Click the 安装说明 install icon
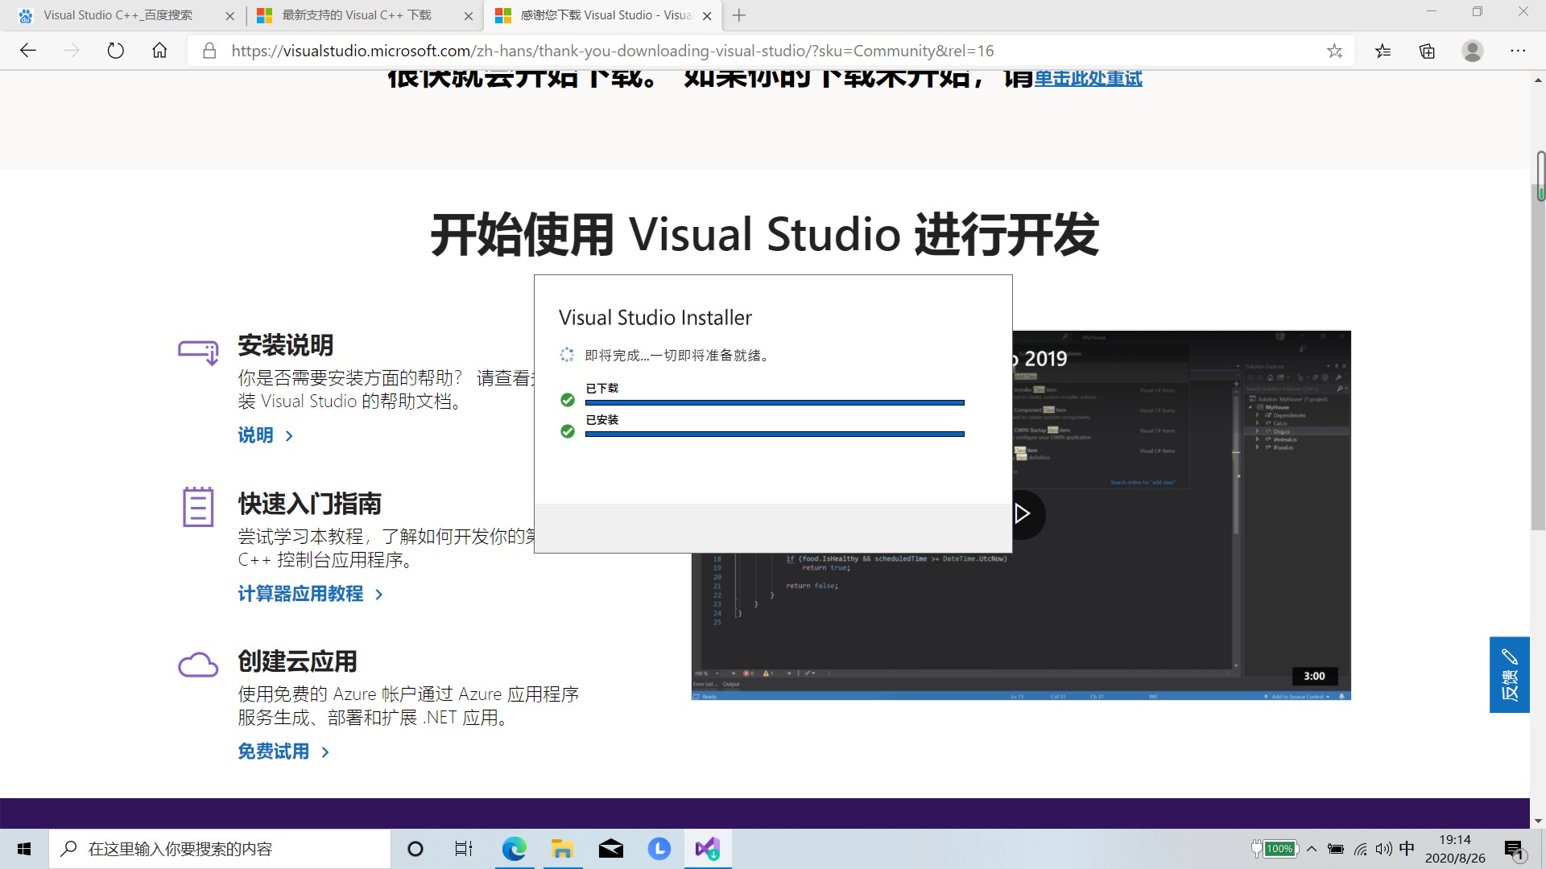 pos(198,352)
